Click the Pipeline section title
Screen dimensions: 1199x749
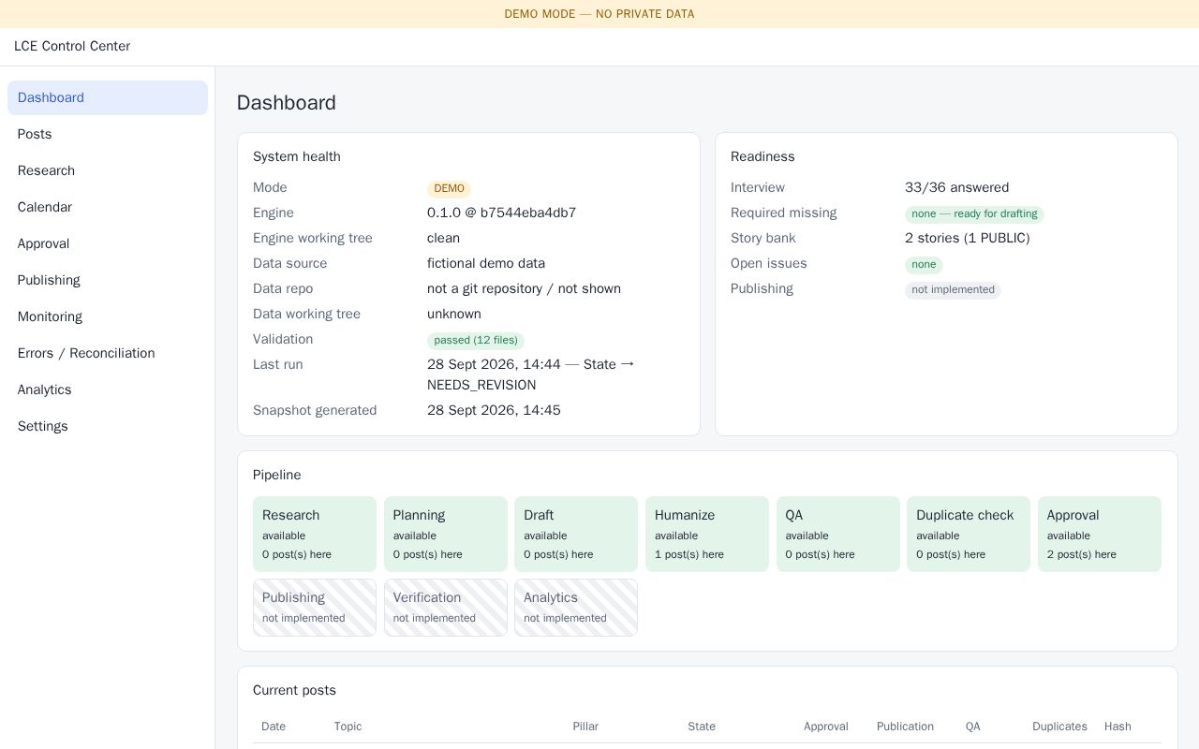(277, 475)
